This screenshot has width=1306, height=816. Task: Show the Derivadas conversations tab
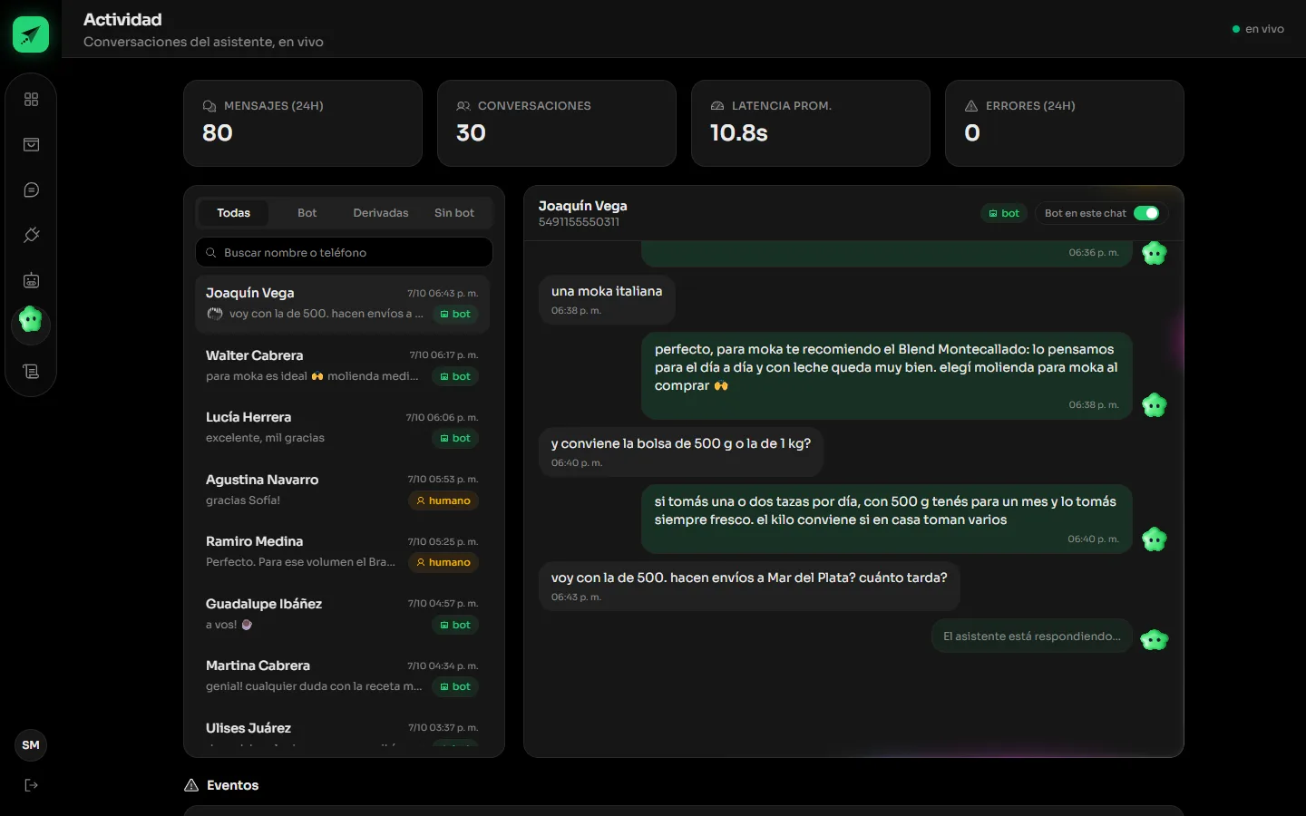click(381, 213)
